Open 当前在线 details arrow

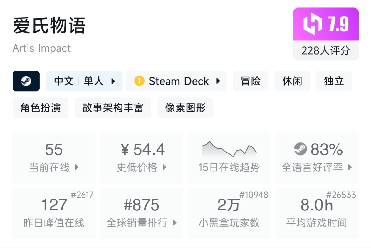point(77,168)
